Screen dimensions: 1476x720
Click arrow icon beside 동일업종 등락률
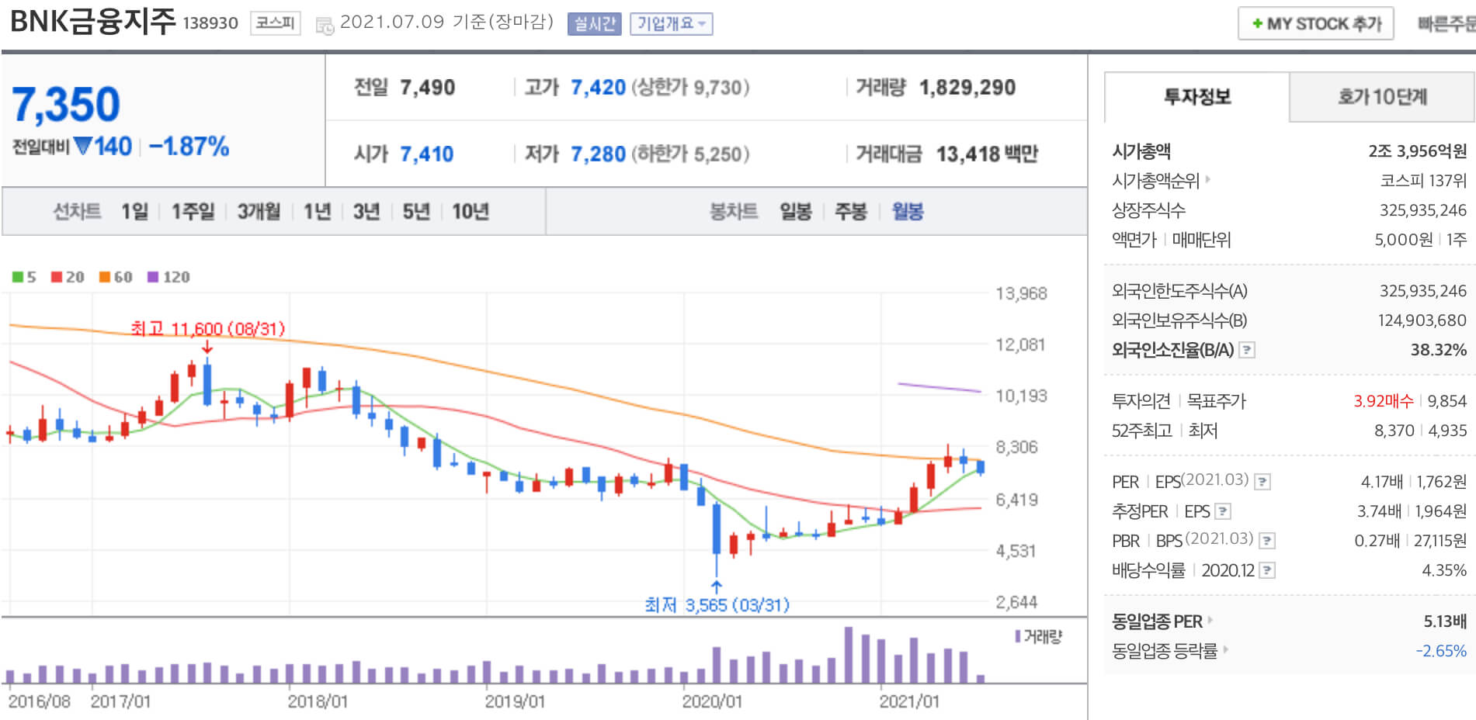click(x=1225, y=649)
